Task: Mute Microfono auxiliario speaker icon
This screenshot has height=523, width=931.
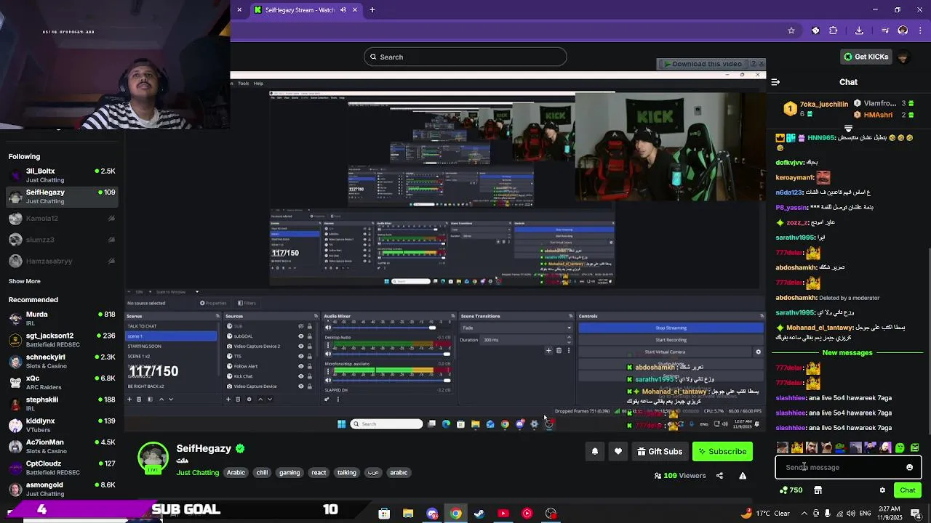Action: 328,380
